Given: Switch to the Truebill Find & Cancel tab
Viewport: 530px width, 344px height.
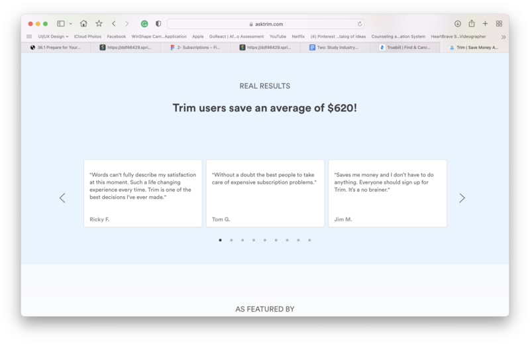Looking at the screenshot, I should (x=405, y=47).
